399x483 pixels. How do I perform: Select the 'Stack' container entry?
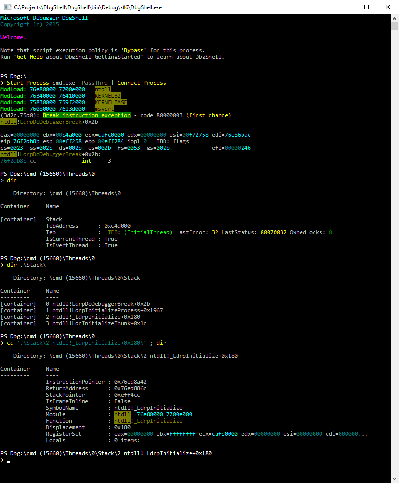(x=54, y=219)
